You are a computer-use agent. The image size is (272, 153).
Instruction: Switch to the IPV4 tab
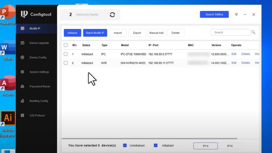206,146
